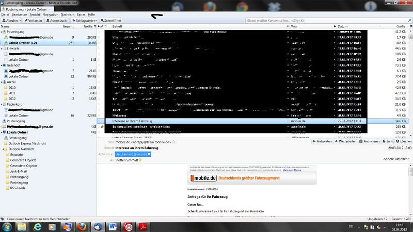Collapse the Archiv folder group

(2, 82)
